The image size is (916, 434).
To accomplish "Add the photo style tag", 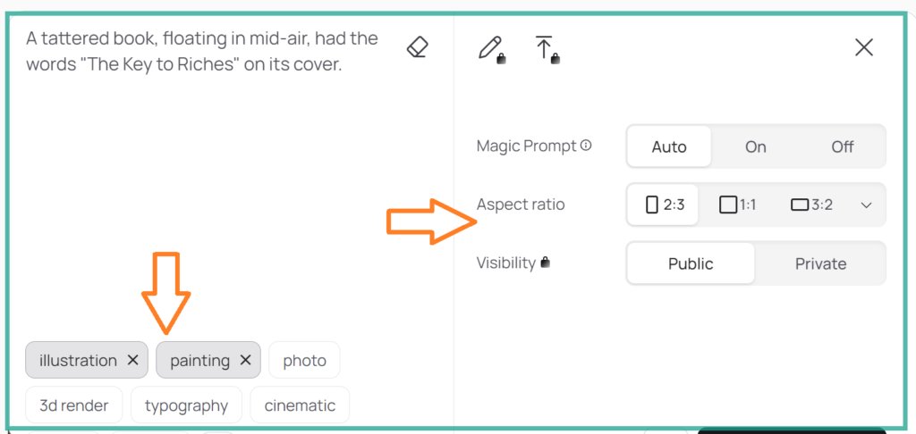I will [304, 360].
